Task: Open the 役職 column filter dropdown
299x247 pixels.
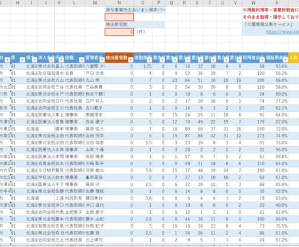Action: 81,60
